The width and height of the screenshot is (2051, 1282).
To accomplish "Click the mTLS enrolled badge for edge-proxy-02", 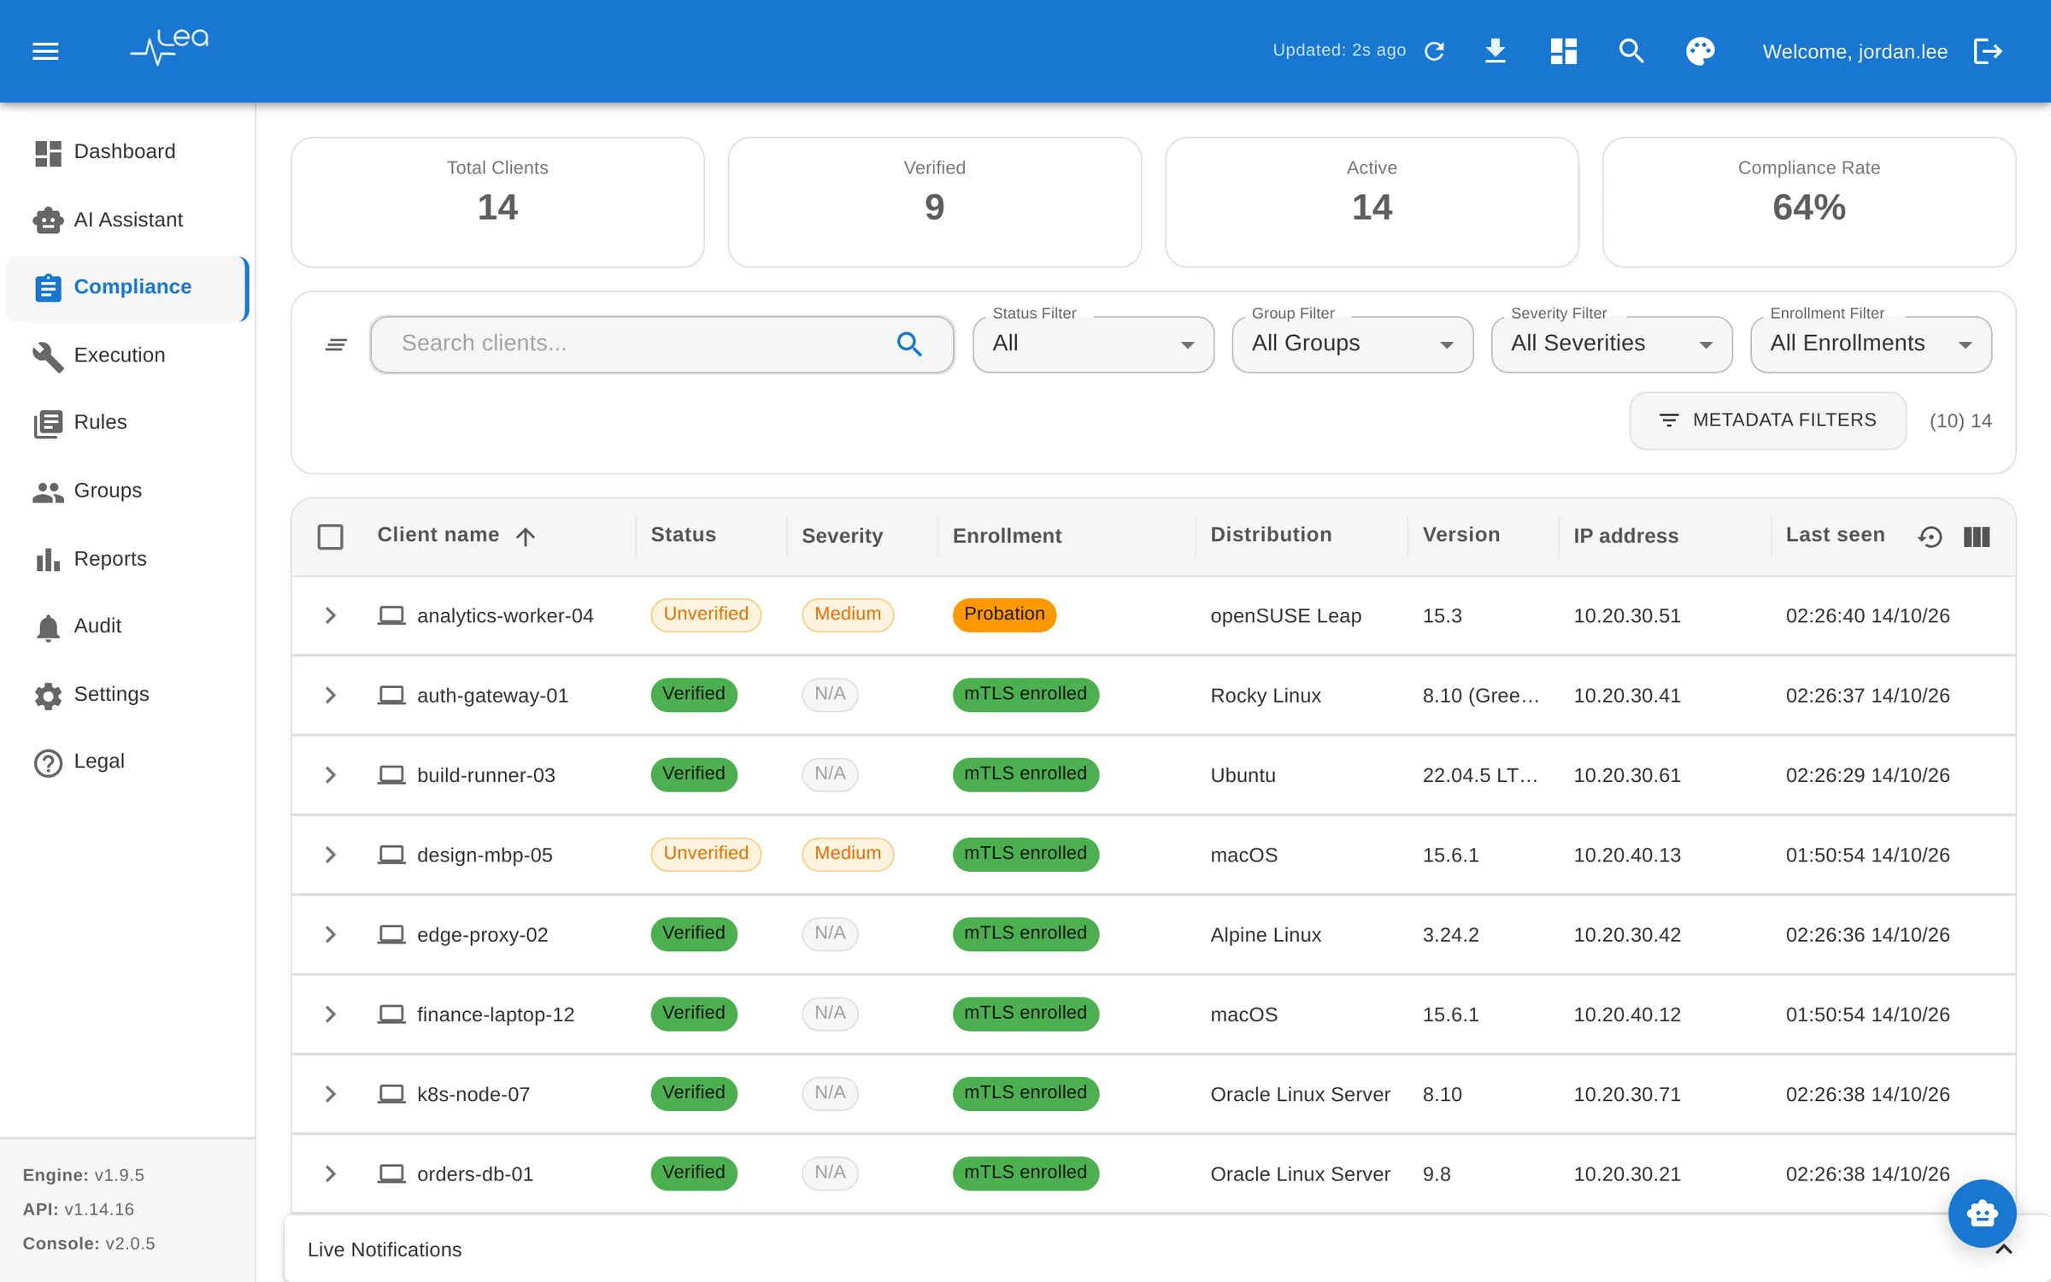I will [1025, 933].
